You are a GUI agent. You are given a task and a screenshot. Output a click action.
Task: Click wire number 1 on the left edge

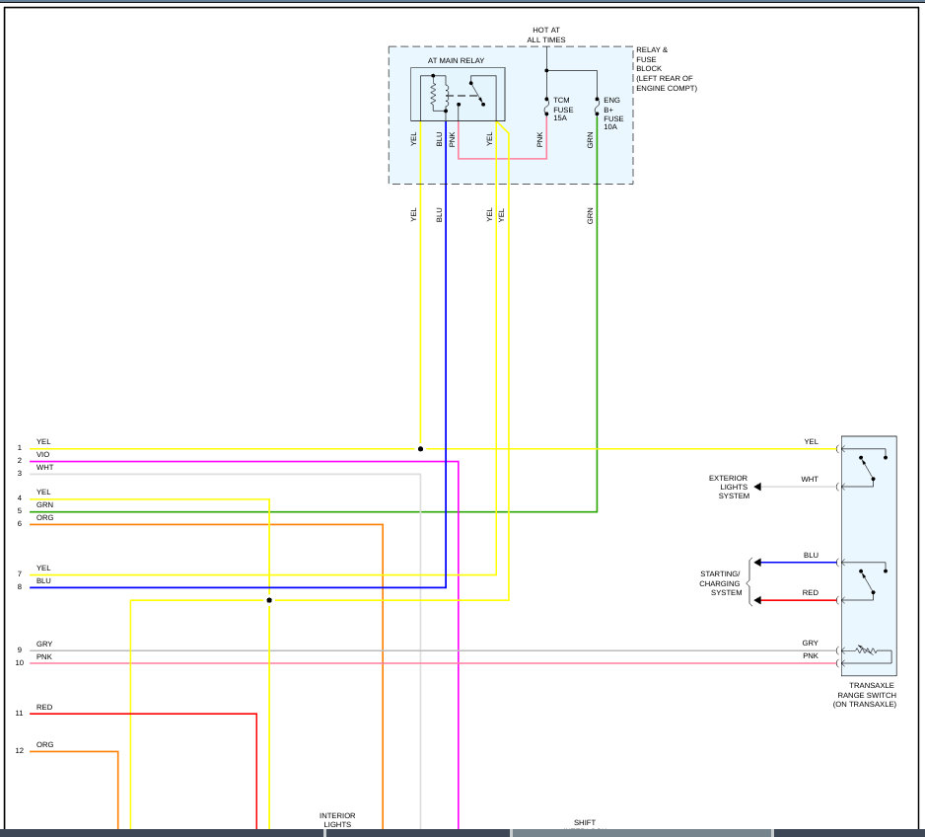tap(20, 448)
